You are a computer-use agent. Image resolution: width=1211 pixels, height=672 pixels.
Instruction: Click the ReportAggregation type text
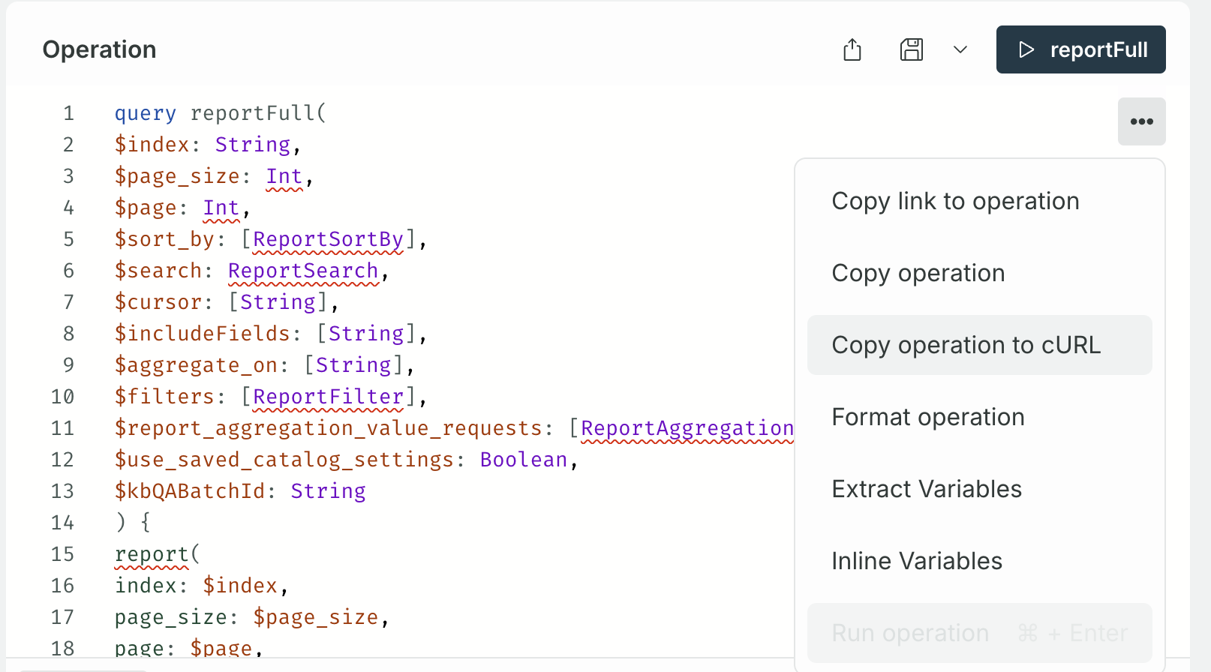click(687, 428)
